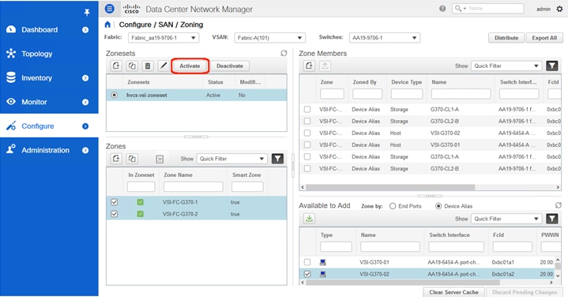Click the Topology network icon

click(x=11, y=54)
